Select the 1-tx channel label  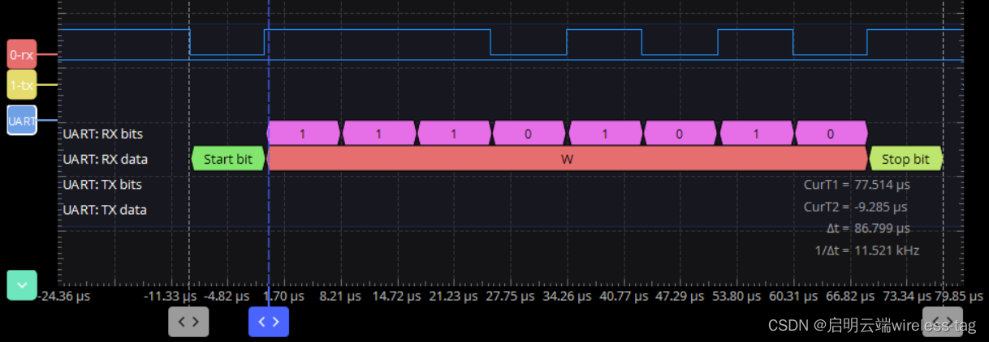click(x=22, y=85)
